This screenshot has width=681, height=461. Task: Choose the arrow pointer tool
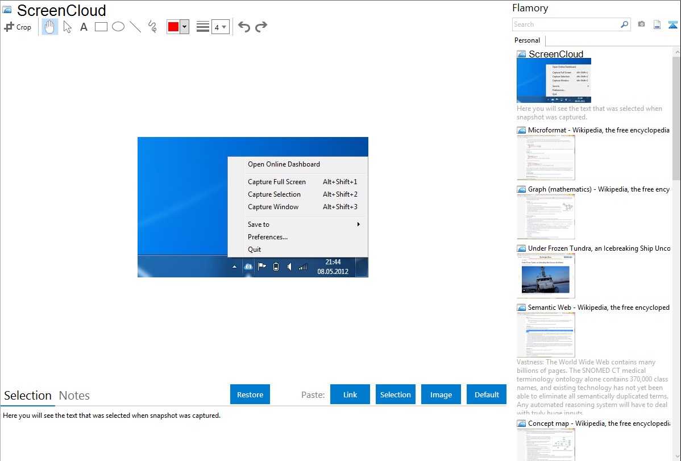67,27
